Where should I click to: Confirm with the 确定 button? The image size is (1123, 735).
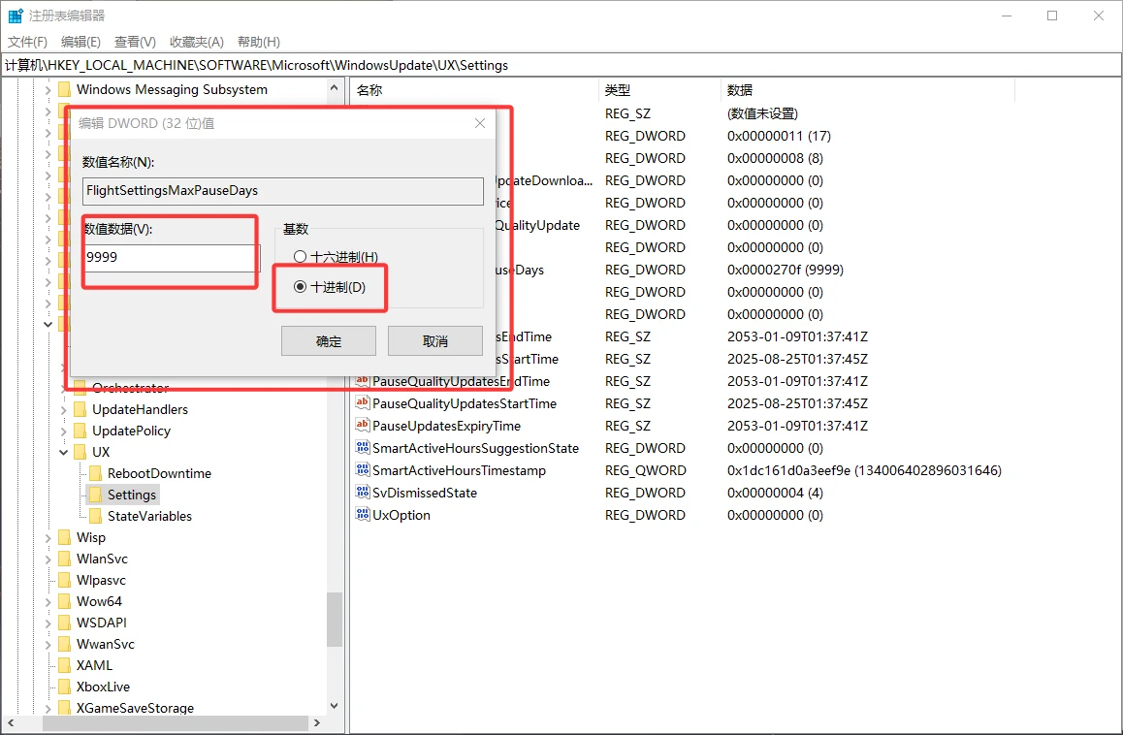(x=329, y=341)
